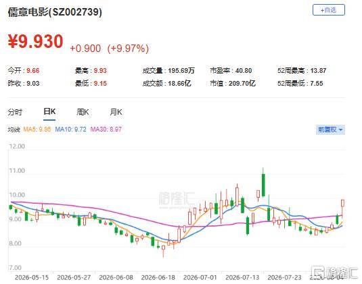This screenshot has height=284, width=362.
Task: Click the 2026-05-27 date axis label
Action: click(74, 277)
